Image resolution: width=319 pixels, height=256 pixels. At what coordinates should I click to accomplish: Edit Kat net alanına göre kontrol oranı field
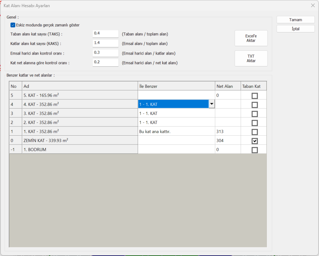[105, 62]
